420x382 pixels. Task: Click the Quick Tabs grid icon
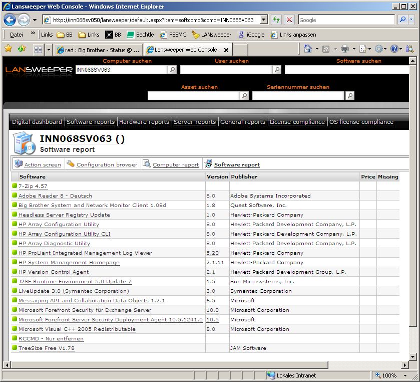(x=38, y=50)
